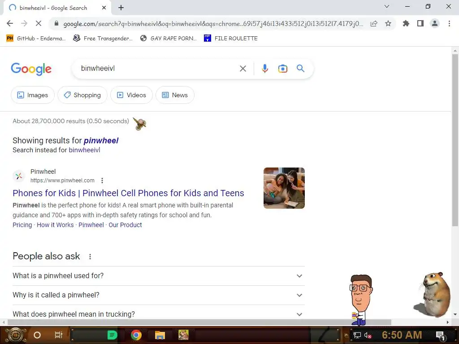Image resolution: width=459 pixels, height=344 pixels.
Task: Submit search with magnifier icon
Action: [x=301, y=69]
